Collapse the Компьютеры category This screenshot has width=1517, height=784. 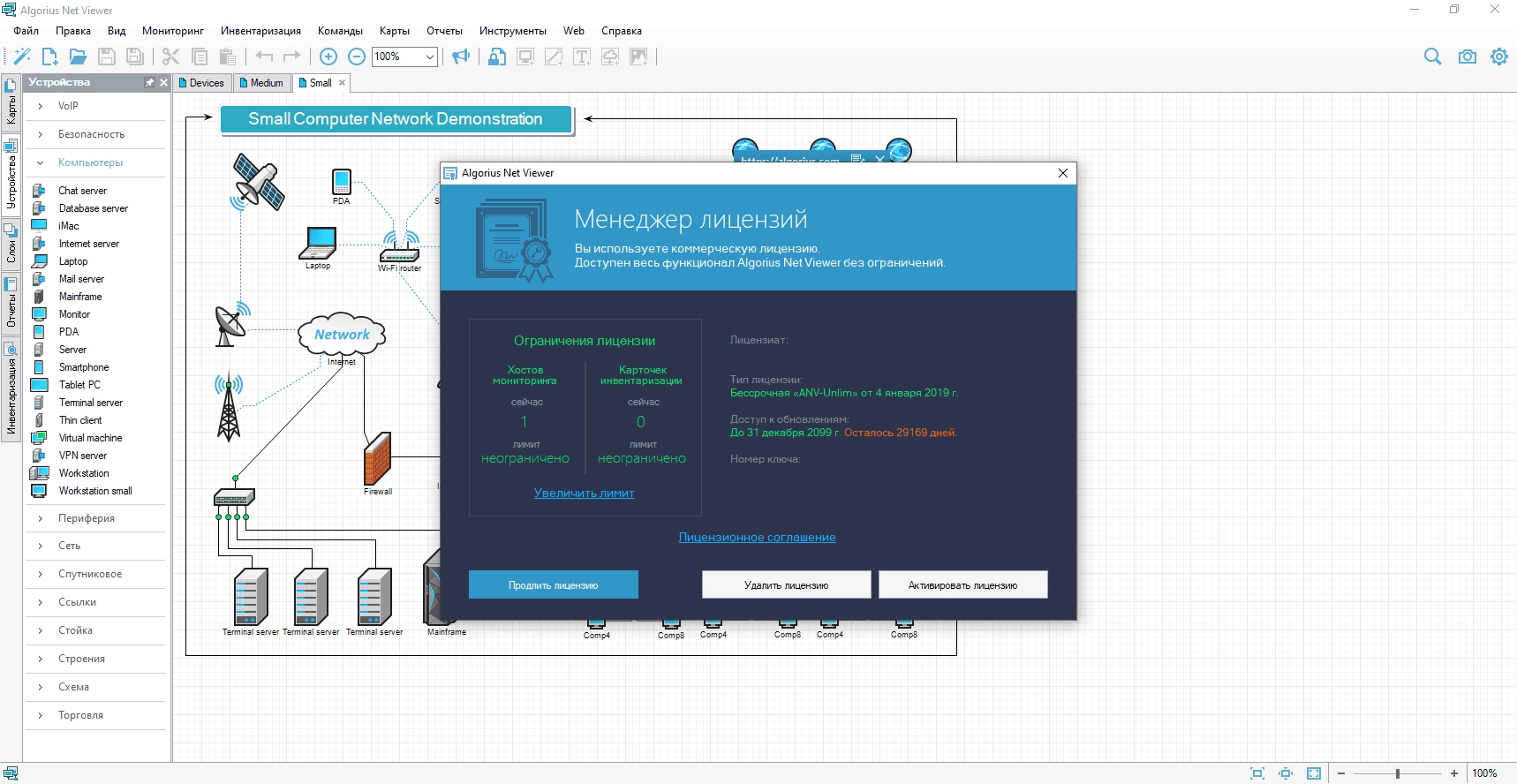point(41,162)
